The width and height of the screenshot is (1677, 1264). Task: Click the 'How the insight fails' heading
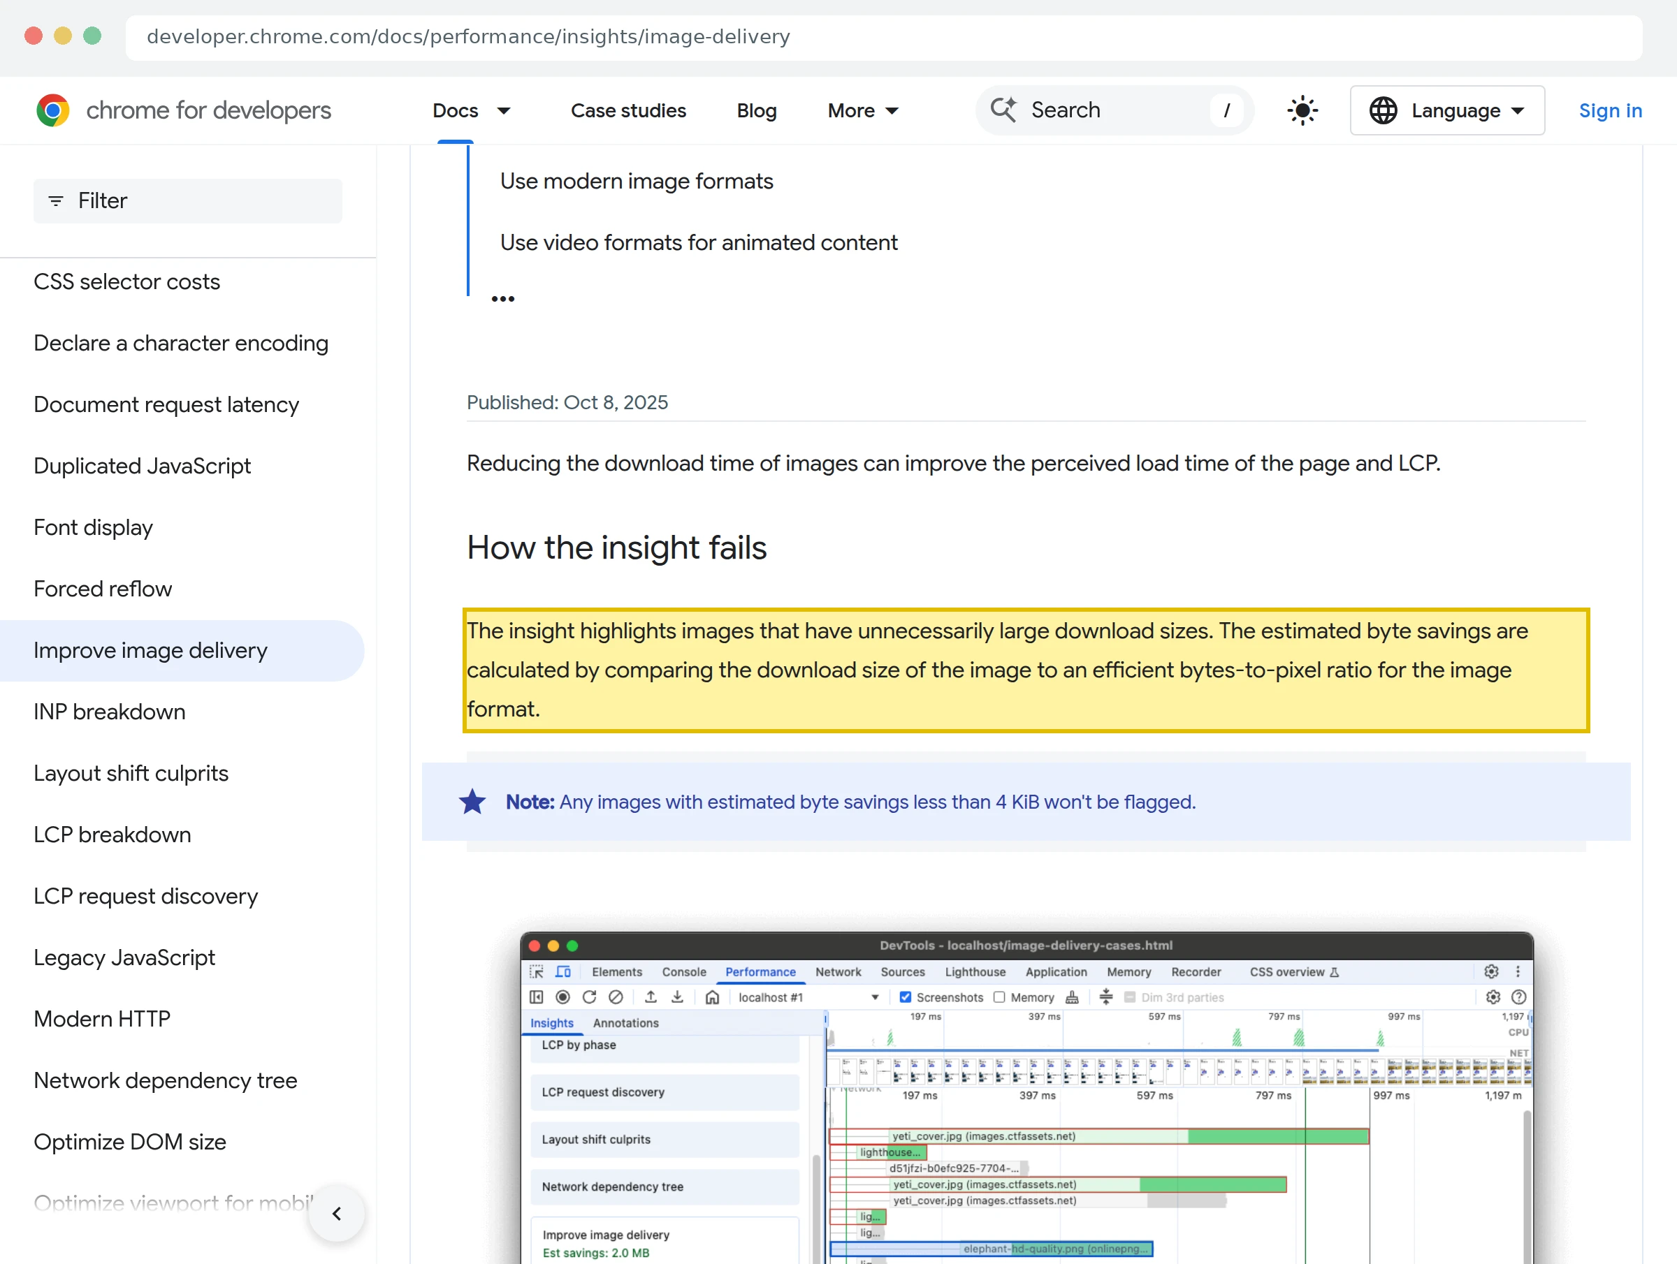coord(616,547)
